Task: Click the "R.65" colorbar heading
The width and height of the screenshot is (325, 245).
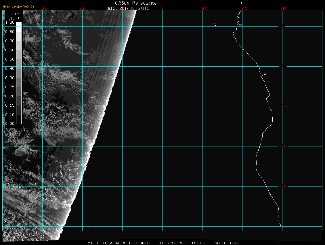Action: 15,14
